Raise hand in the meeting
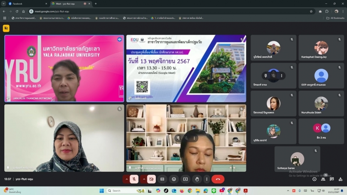 point(197,179)
